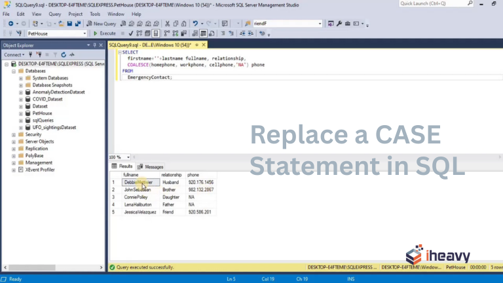
Task: Open the Properties wrench icon
Action: [339, 24]
